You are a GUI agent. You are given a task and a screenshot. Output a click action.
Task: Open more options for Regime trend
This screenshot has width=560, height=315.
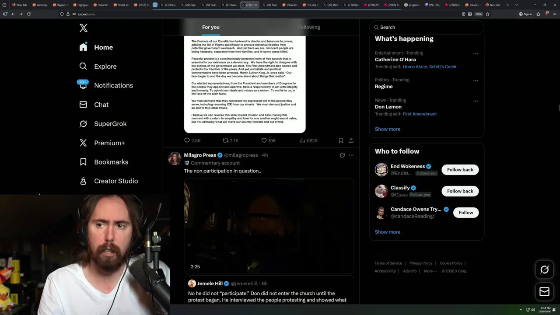click(476, 80)
